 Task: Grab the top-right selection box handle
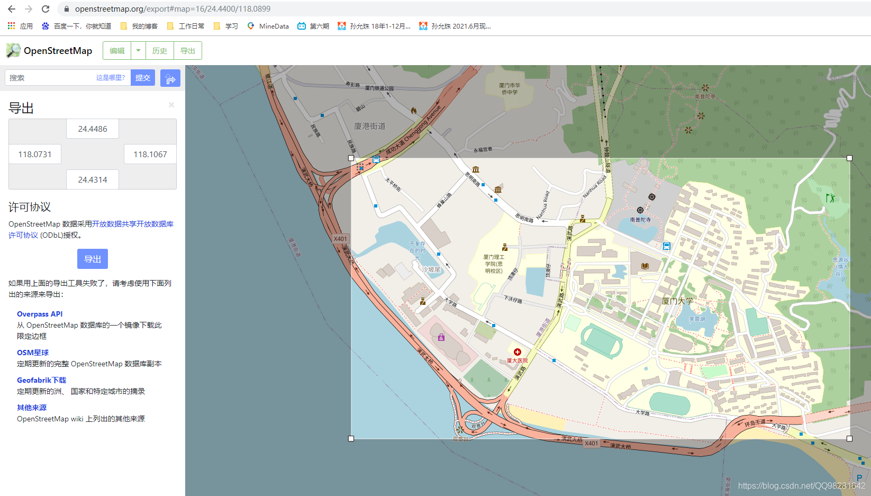point(849,158)
